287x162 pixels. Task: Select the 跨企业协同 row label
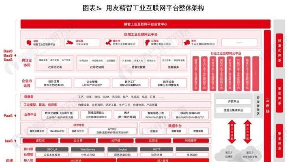[x=27, y=63]
